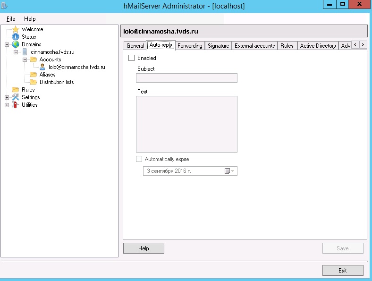The width and height of the screenshot is (372, 281).
Task: Click the Accounts folder icon
Action: 33,60
